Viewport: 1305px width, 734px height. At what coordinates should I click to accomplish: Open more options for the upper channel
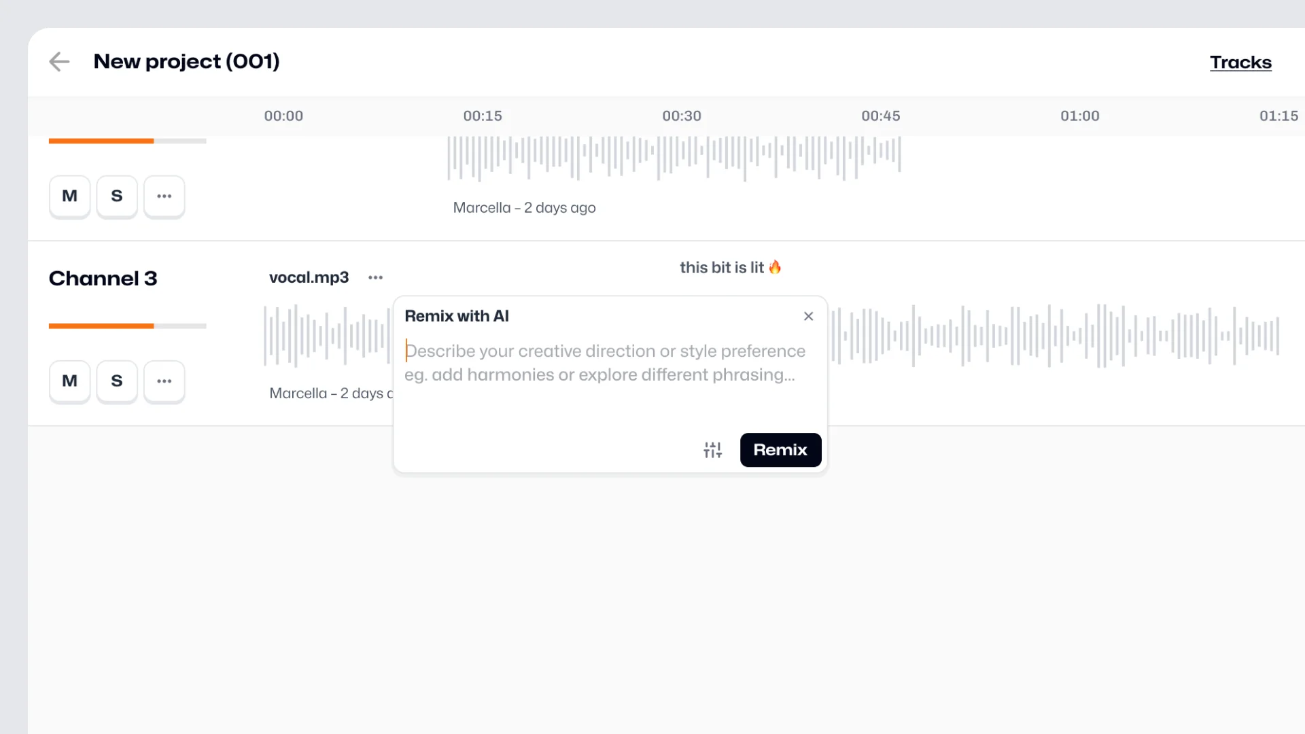point(164,196)
